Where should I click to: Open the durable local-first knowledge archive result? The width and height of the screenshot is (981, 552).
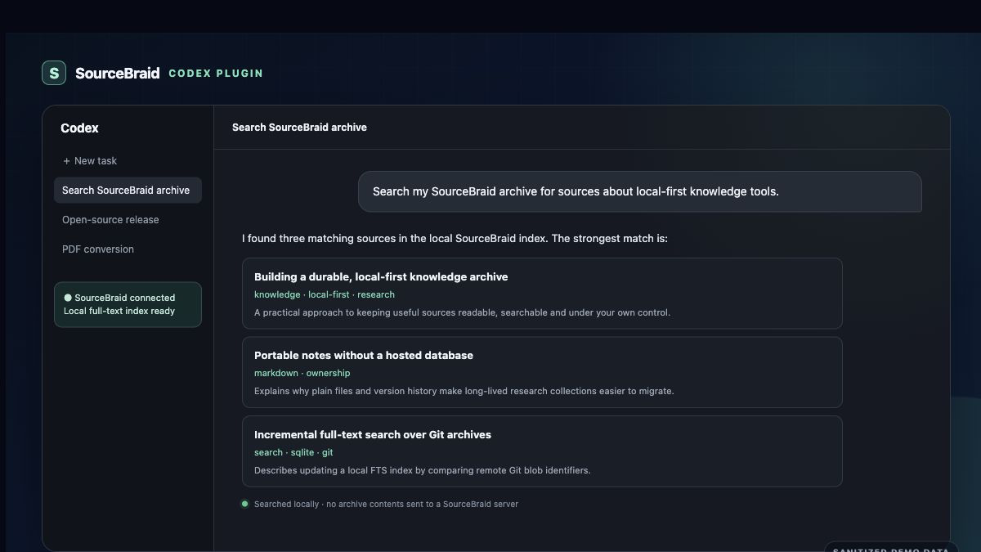(542, 294)
